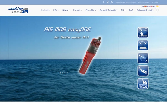Expand the News dropdown menu
This screenshot has width=167, height=111.
click(66, 10)
